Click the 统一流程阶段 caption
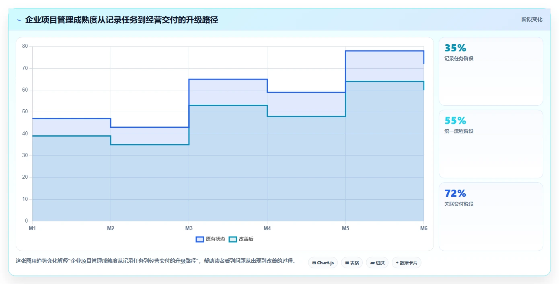The image size is (559, 284). (459, 131)
